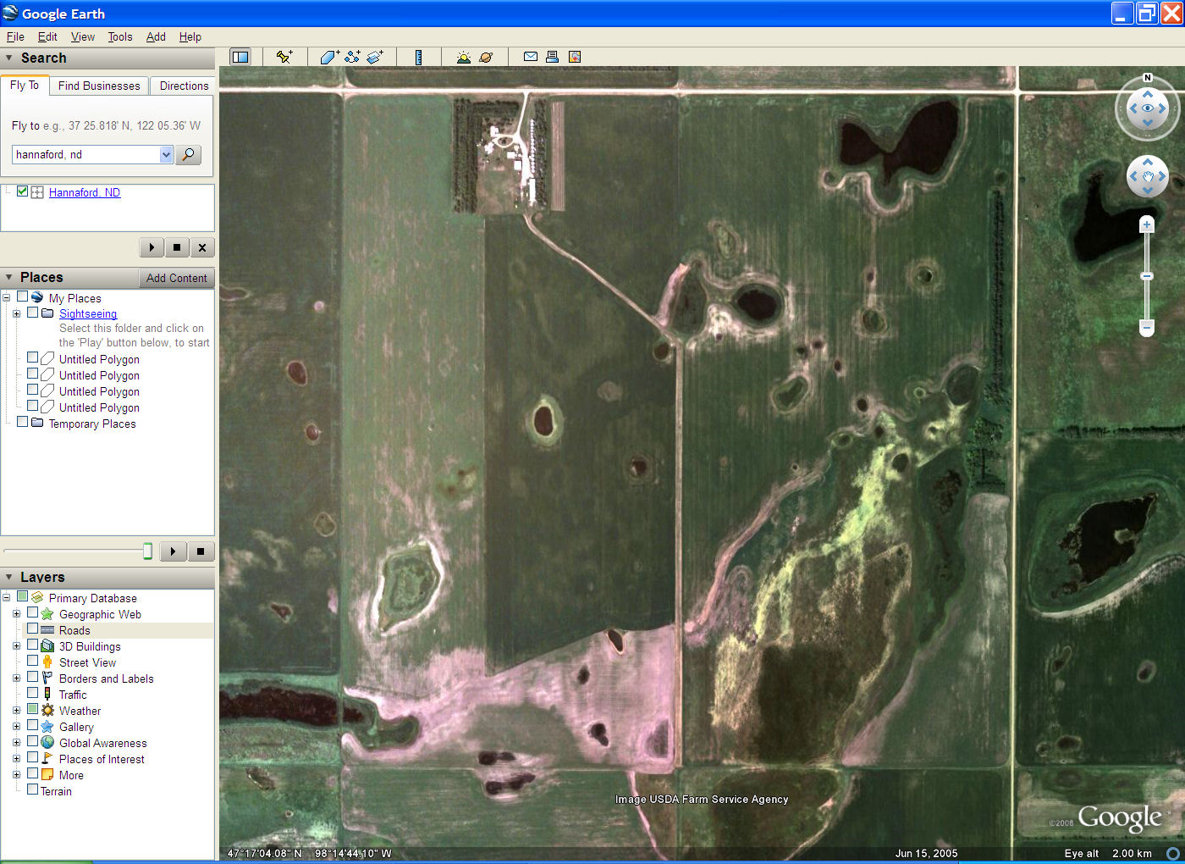Viewport: 1185px width, 864px height.
Task: Click the Sightseeing link
Action: [88, 313]
